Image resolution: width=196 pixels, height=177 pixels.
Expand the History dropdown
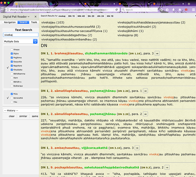(21, 110)
